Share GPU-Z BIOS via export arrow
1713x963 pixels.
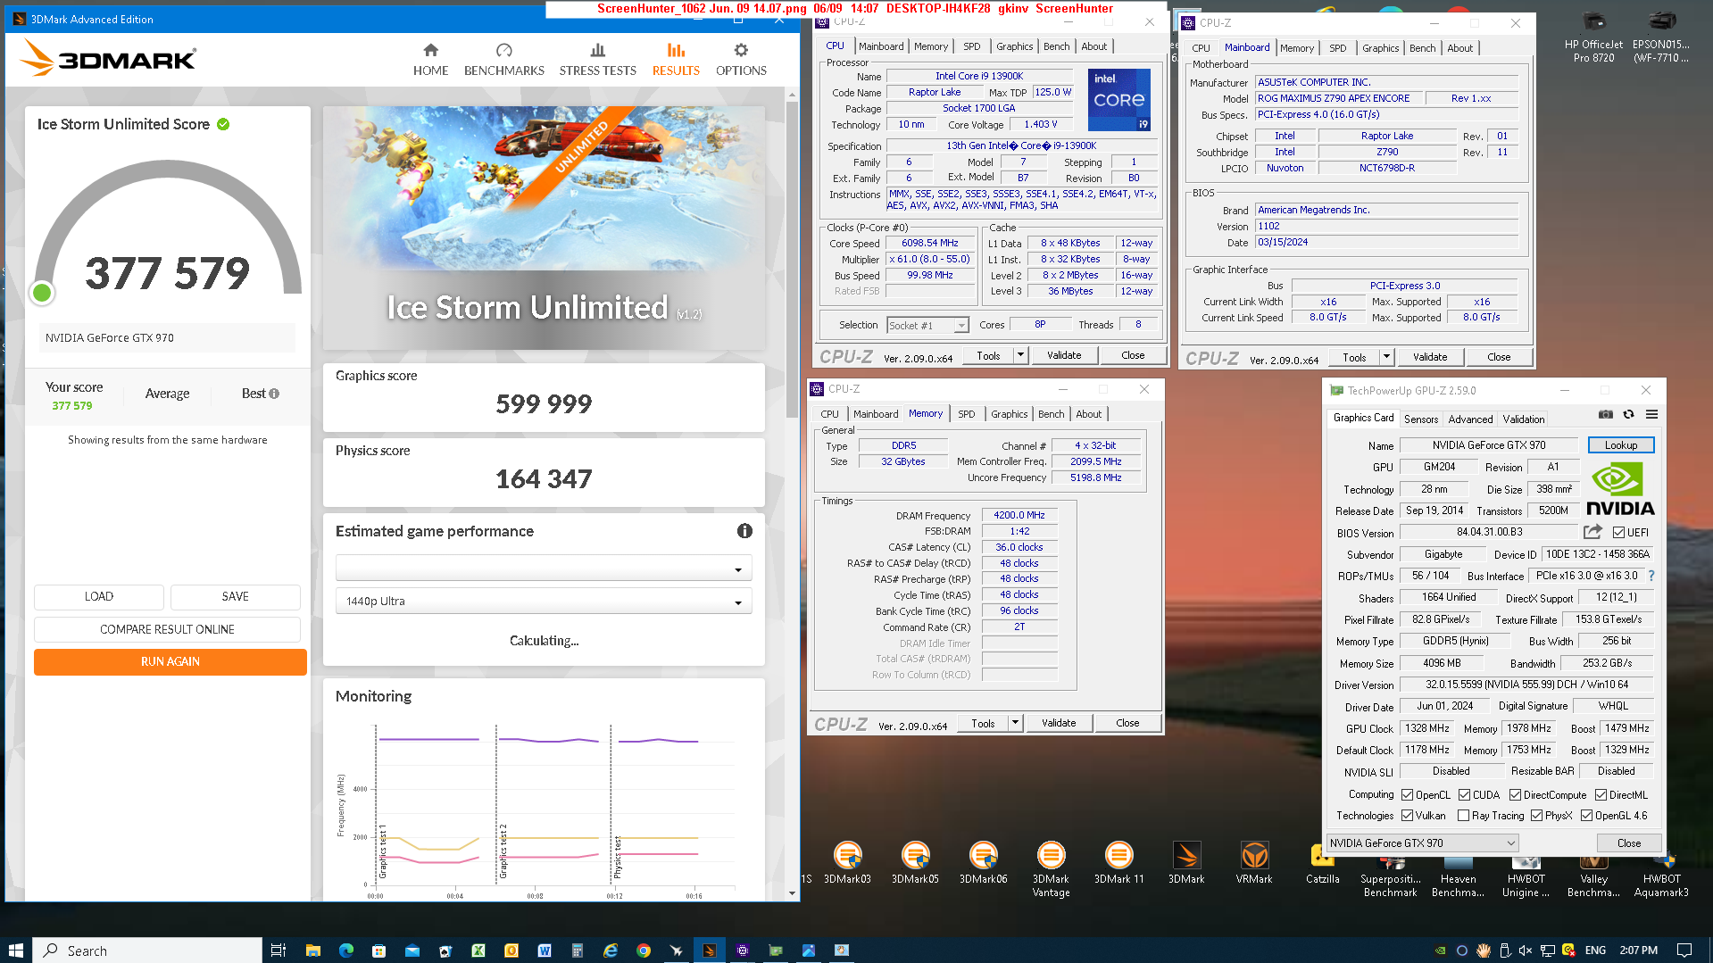(1592, 532)
